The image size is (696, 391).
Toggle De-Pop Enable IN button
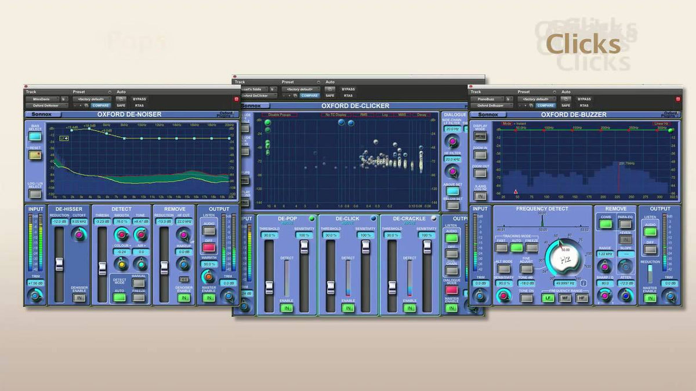287,308
